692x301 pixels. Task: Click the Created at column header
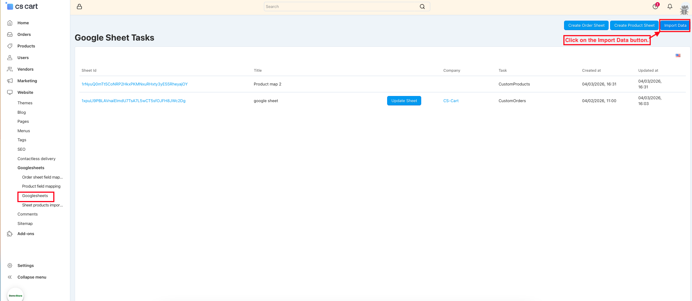point(591,70)
